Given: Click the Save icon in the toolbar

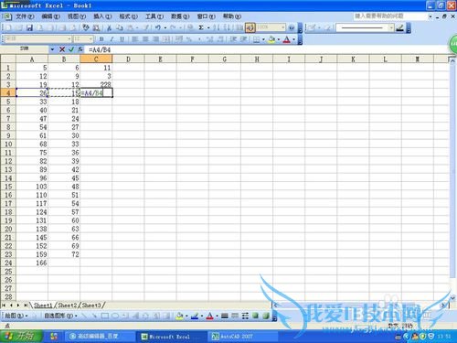Looking at the screenshot, I should 29,28.
